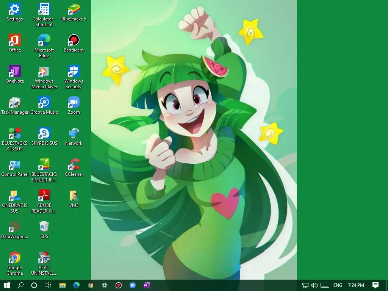Open the volume speaker tray icon
This screenshot has height=291, width=388.
tap(314, 285)
